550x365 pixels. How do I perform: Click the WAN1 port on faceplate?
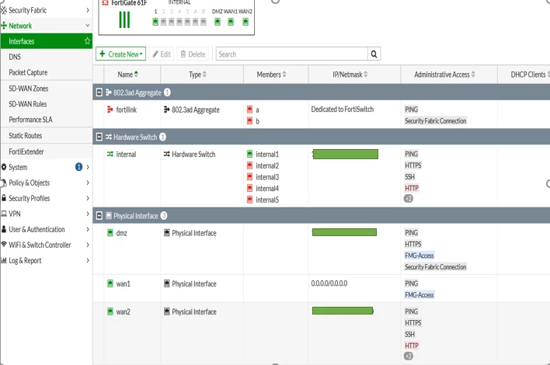[231, 22]
